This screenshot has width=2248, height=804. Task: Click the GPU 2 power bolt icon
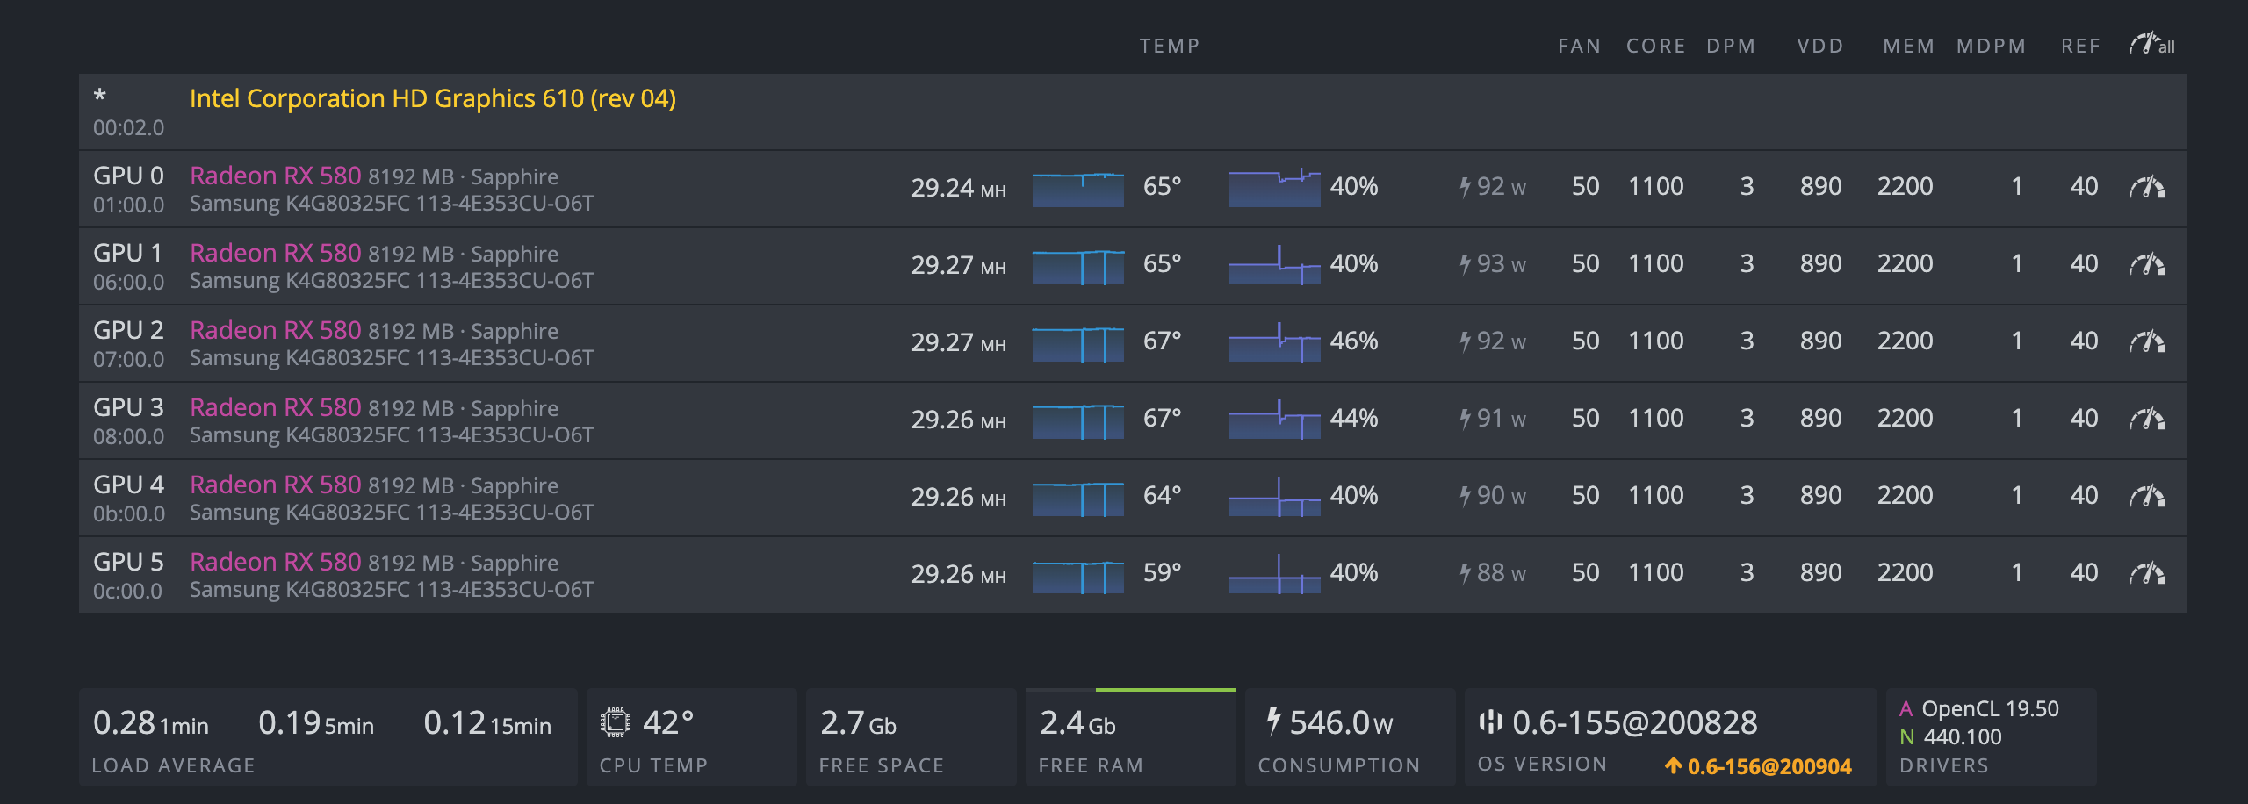tap(1465, 341)
